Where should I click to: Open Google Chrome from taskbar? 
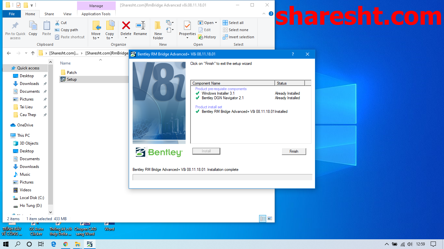click(66, 244)
